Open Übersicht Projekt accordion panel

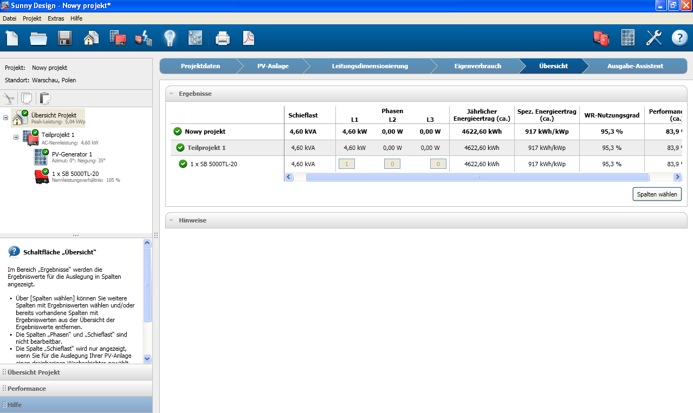(x=76, y=372)
